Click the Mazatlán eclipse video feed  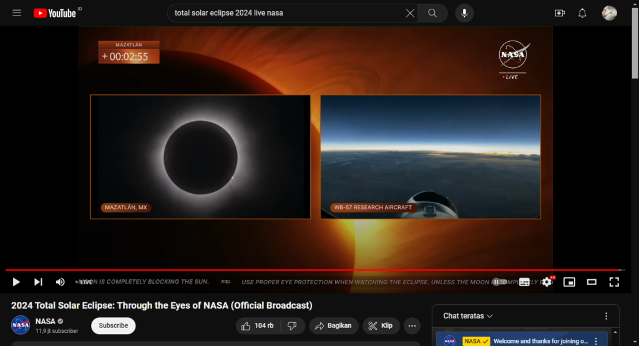[200, 156]
